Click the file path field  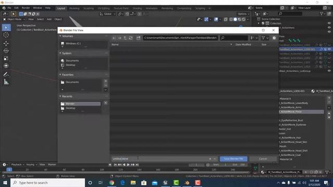(x=181, y=38)
